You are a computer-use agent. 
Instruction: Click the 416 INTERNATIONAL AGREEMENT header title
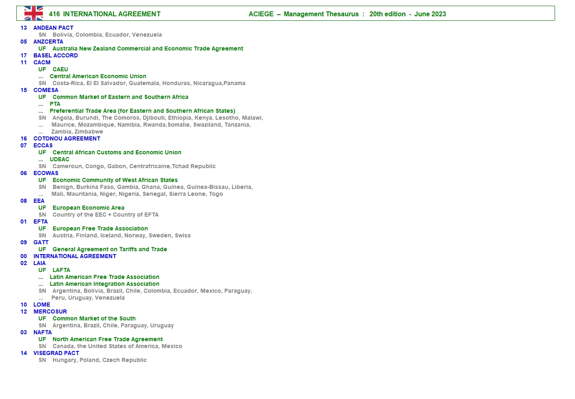point(104,14)
